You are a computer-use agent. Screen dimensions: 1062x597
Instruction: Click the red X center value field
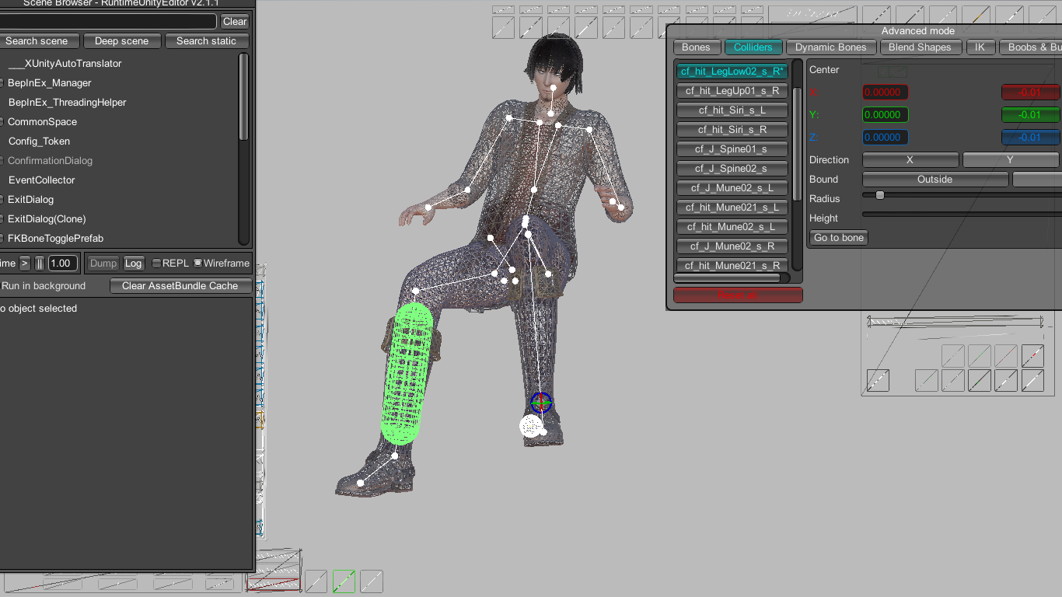click(x=885, y=93)
